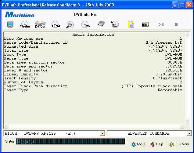Expand the ADVANCED COMMANDS dropdown

[x=189, y=133]
